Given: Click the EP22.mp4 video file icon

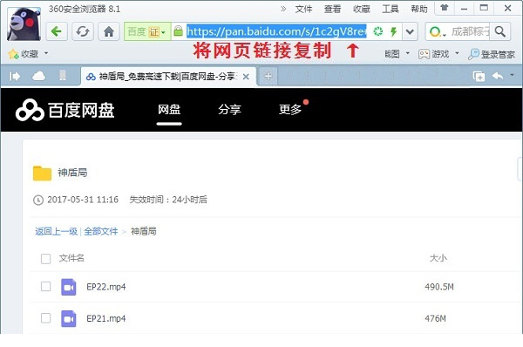Looking at the screenshot, I should coord(68,287).
